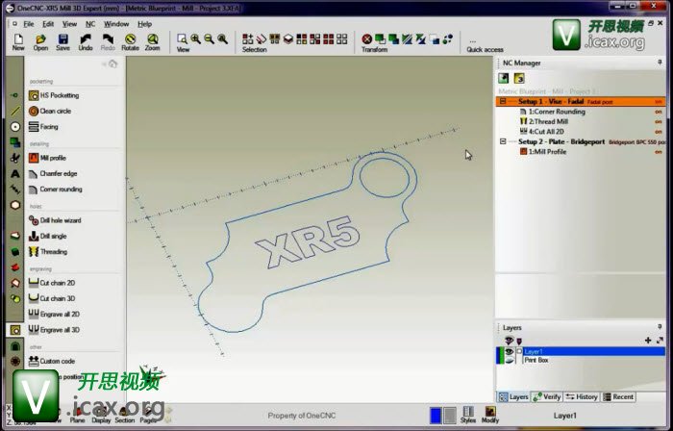
Task: Choose Engrave all 2D
Action: click(54, 315)
